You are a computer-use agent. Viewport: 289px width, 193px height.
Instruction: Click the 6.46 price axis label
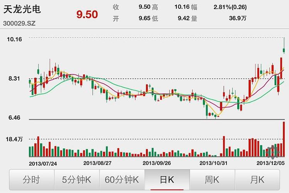click(12, 117)
